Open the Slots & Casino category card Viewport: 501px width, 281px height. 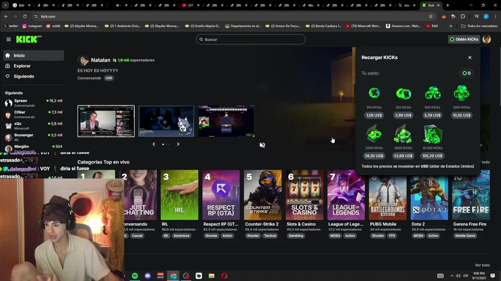305,195
